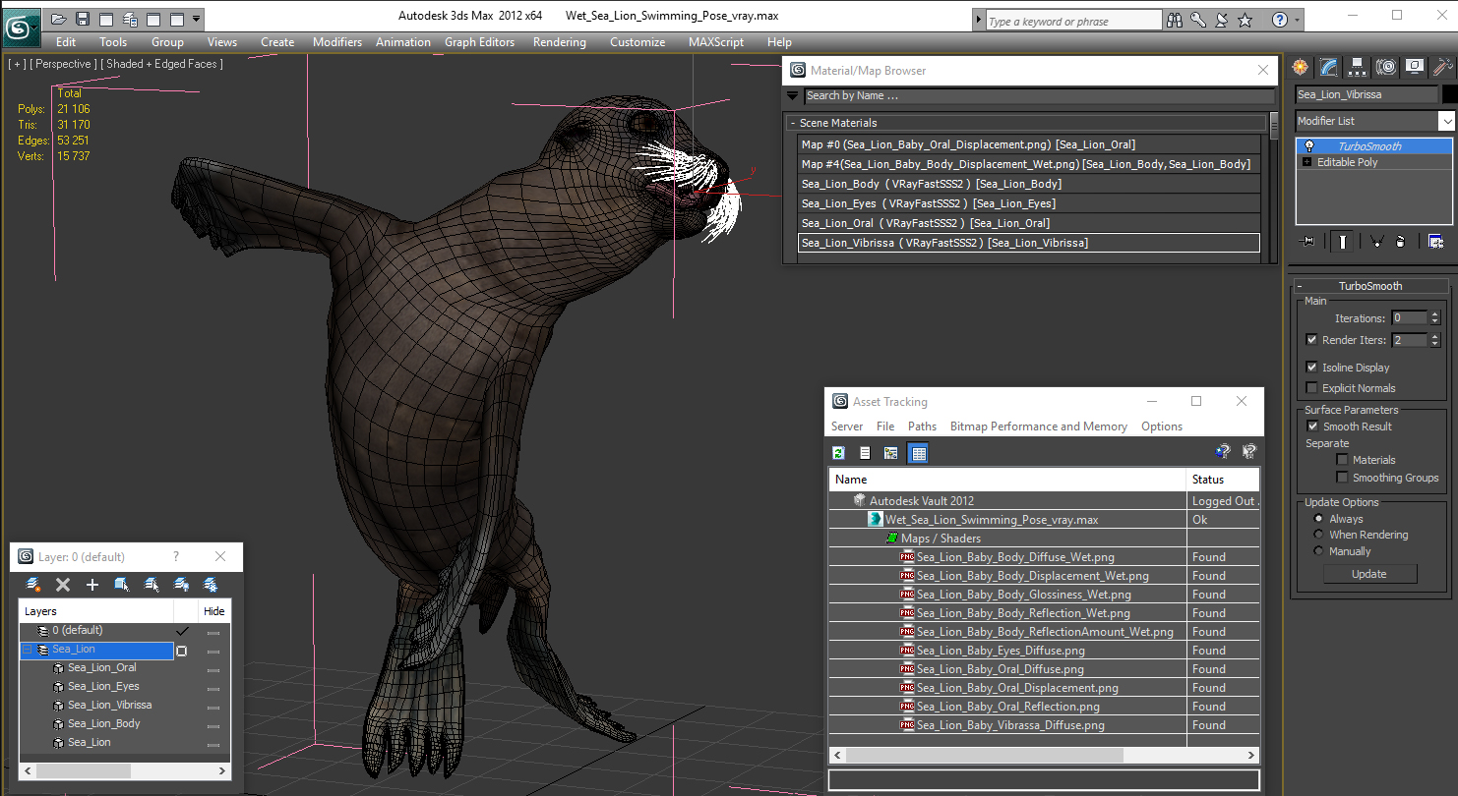Image resolution: width=1458 pixels, height=796 pixels.
Task: Click the Hide column header in Layers
Action: coord(213,611)
